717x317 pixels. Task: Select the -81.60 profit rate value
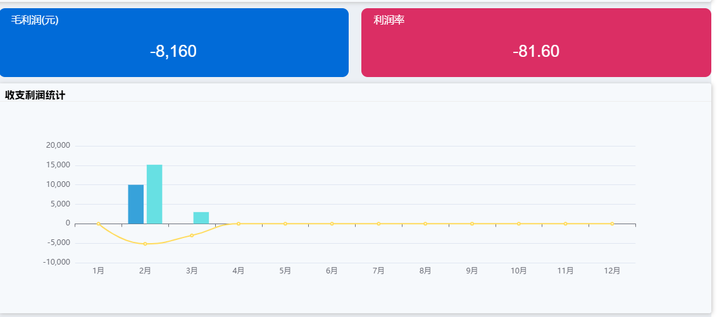[536, 52]
